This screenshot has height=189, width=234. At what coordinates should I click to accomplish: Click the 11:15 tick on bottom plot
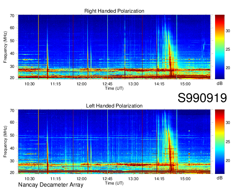tap(55, 179)
